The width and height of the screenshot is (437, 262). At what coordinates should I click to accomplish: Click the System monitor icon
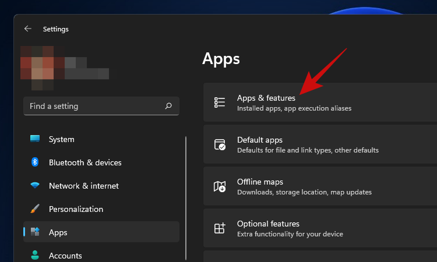pos(35,139)
